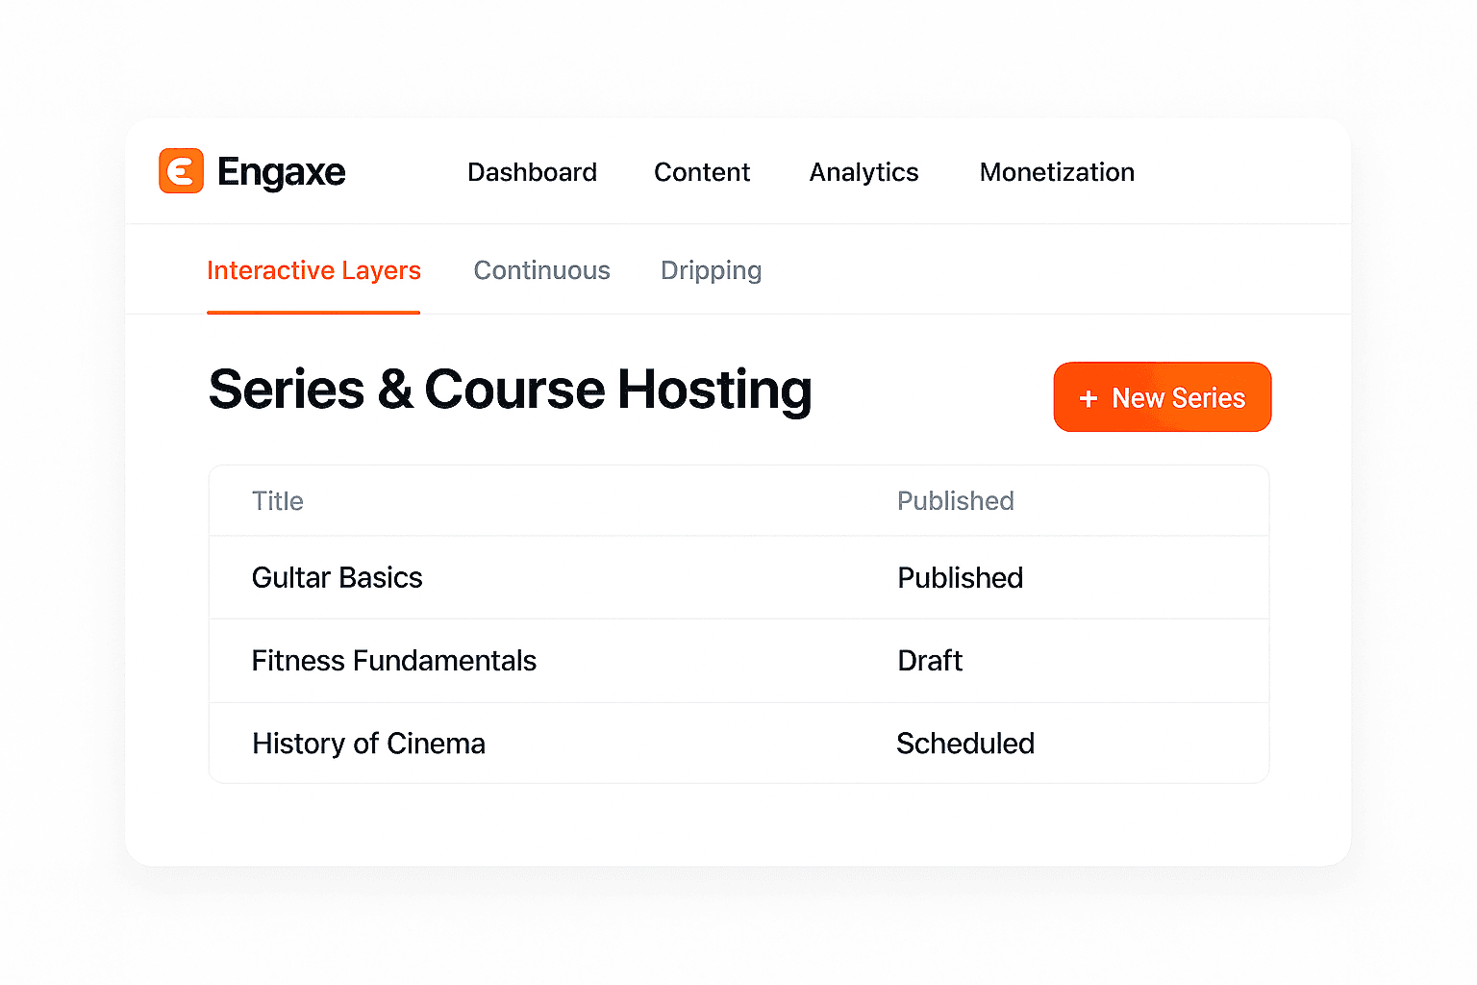
Task: Click the Series & Course Hosting heading
Action: [x=510, y=390]
